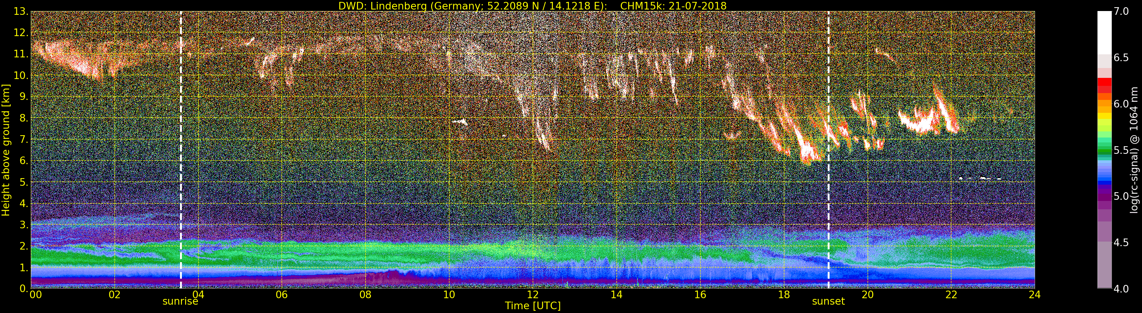Click the y-axis tick label '2.'

pos(24,246)
